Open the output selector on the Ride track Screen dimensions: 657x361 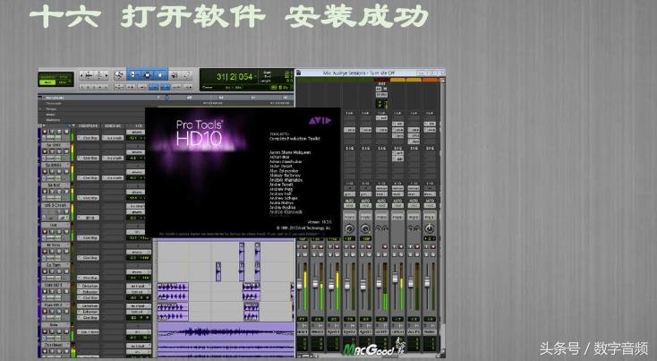[139, 332]
